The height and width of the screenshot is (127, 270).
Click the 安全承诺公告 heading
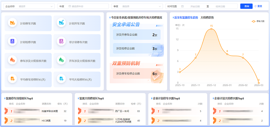(x=126, y=25)
